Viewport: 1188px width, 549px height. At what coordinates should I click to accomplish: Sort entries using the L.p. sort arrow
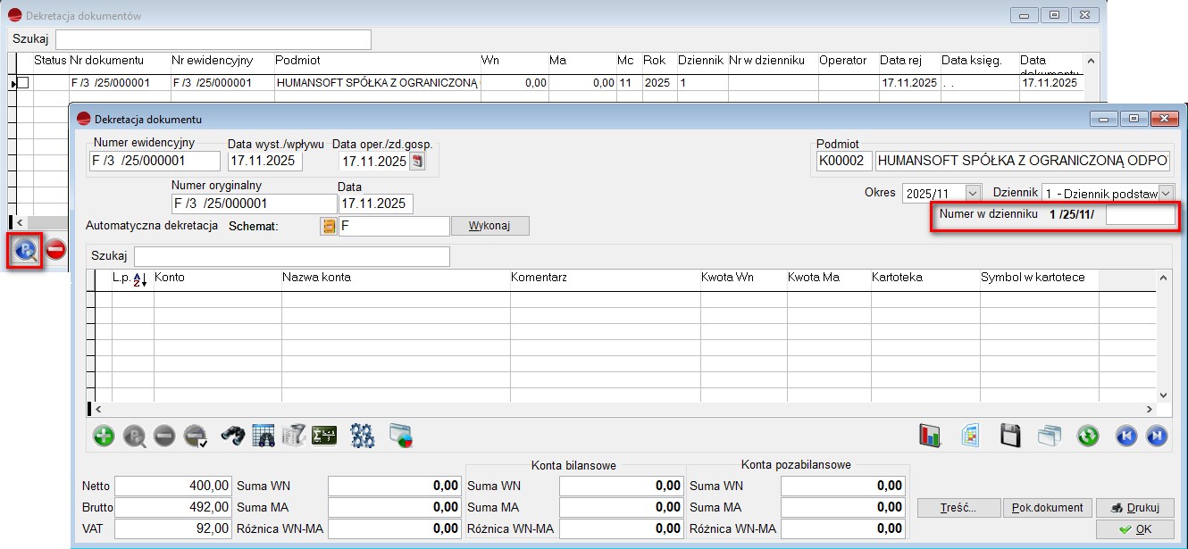pyautogui.click(x=140, y=279)
